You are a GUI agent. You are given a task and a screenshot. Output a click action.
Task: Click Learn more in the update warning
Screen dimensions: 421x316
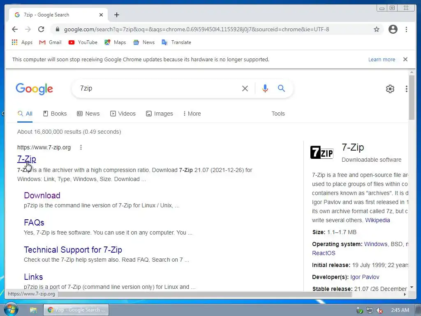[x=382, y=59]
